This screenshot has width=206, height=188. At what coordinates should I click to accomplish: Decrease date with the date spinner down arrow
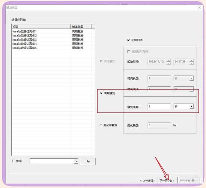(x=168, y=63)
